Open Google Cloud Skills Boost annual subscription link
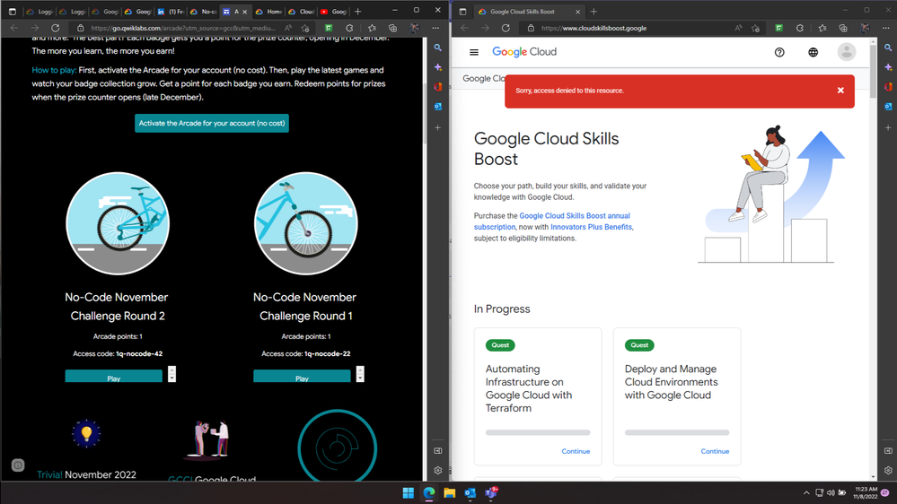Screen dimensions: 897x504 click(551, 222)
